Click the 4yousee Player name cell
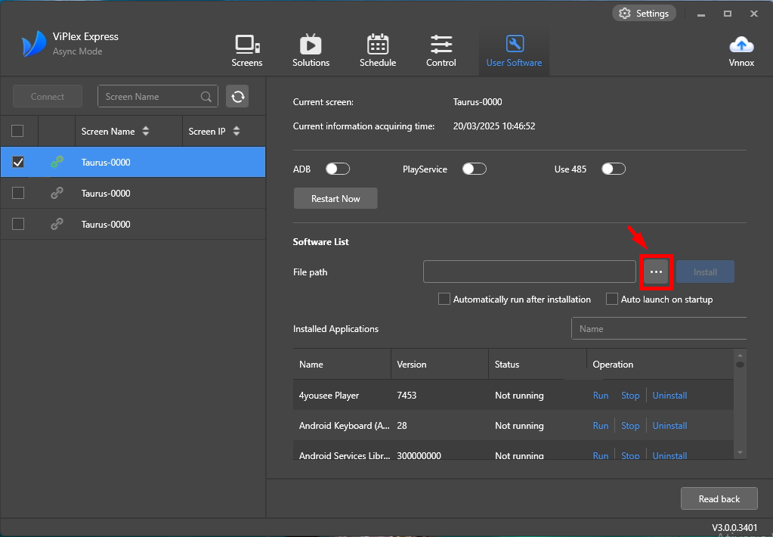The image size is (773, 537). click(x=329, y=396)
